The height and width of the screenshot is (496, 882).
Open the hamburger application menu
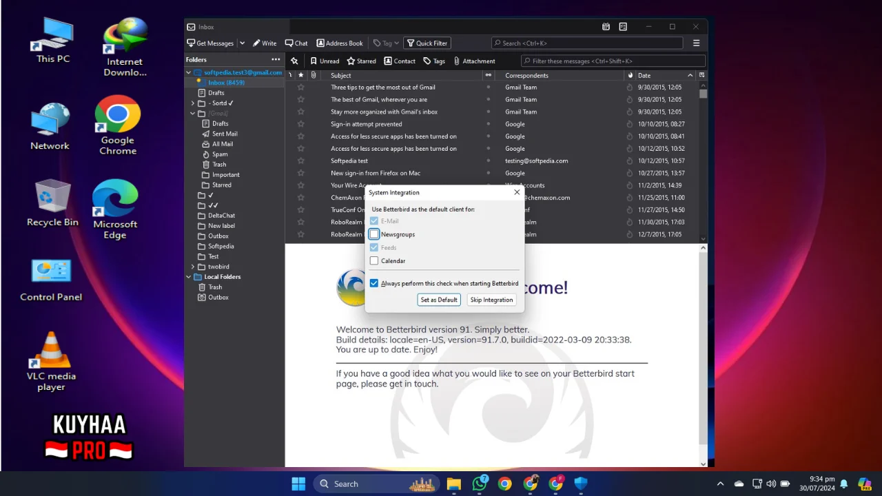tap(696, 43)
